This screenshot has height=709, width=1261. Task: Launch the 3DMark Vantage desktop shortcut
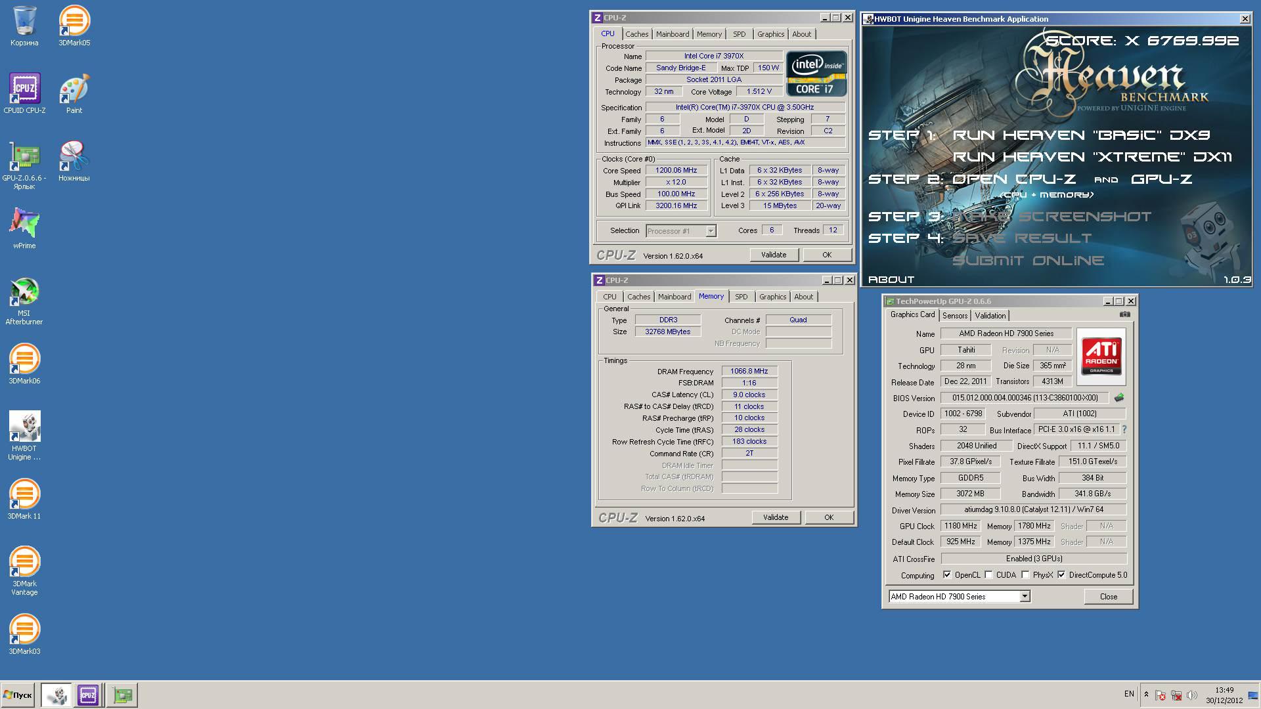coord(24,570)
